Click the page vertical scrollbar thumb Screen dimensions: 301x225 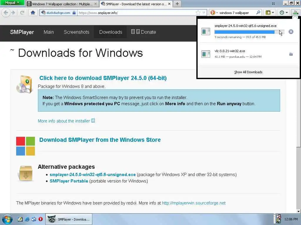click(x=298, y=113)
